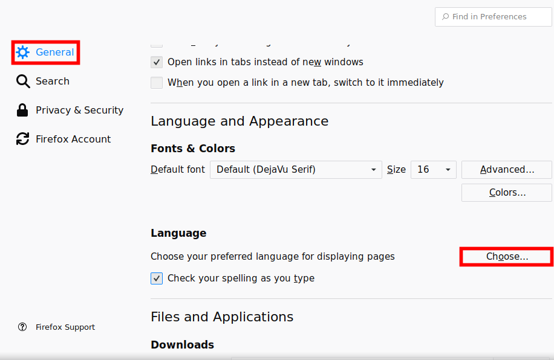Image resolution: width=554 pixels, height=360 pixels.
Task: Open Advanced font settings
Action: [507, 170]
